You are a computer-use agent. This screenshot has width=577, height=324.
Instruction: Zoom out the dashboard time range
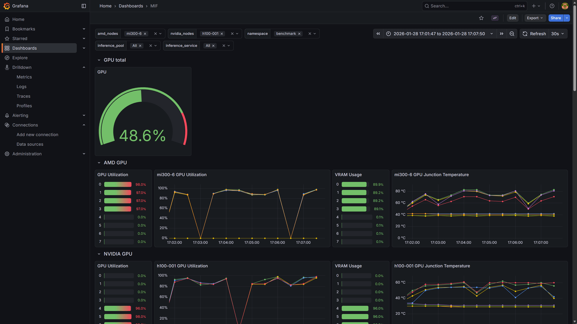click(512, 34)
